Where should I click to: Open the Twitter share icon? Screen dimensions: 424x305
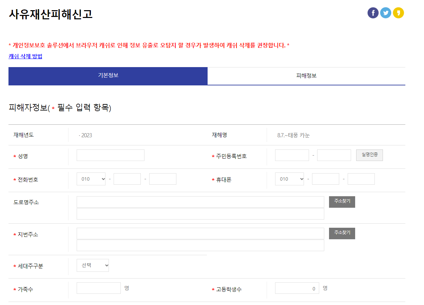(x=386, y=13)
